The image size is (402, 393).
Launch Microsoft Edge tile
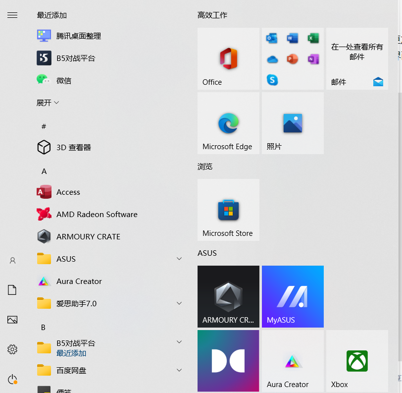tap(228, 123)
